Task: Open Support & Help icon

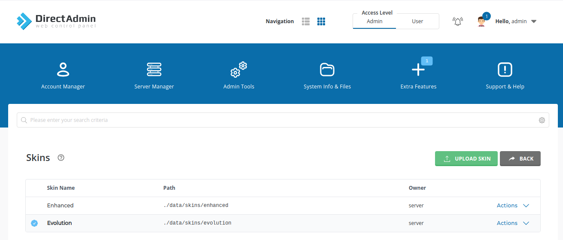Action: [505, 70]
